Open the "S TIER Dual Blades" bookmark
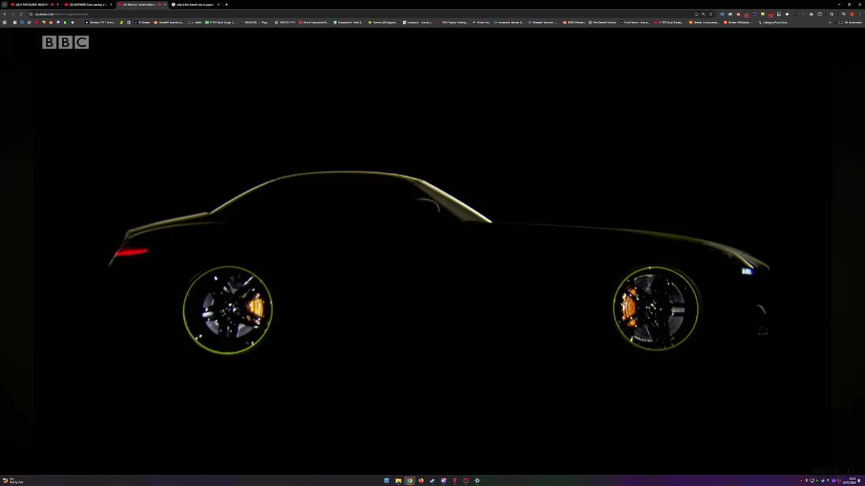The height and width of the screenshot is (486, 865). 670,22
